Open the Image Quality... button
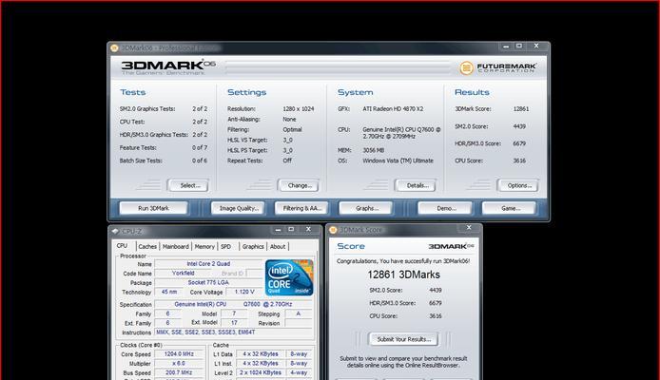The width and height of the screenshot is (660, 380). [x=238, y=208]
